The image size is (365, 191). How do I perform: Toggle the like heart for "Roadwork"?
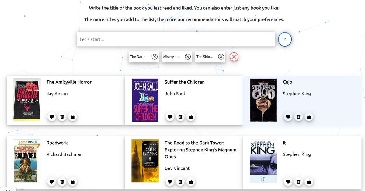[x=52, y=182]
